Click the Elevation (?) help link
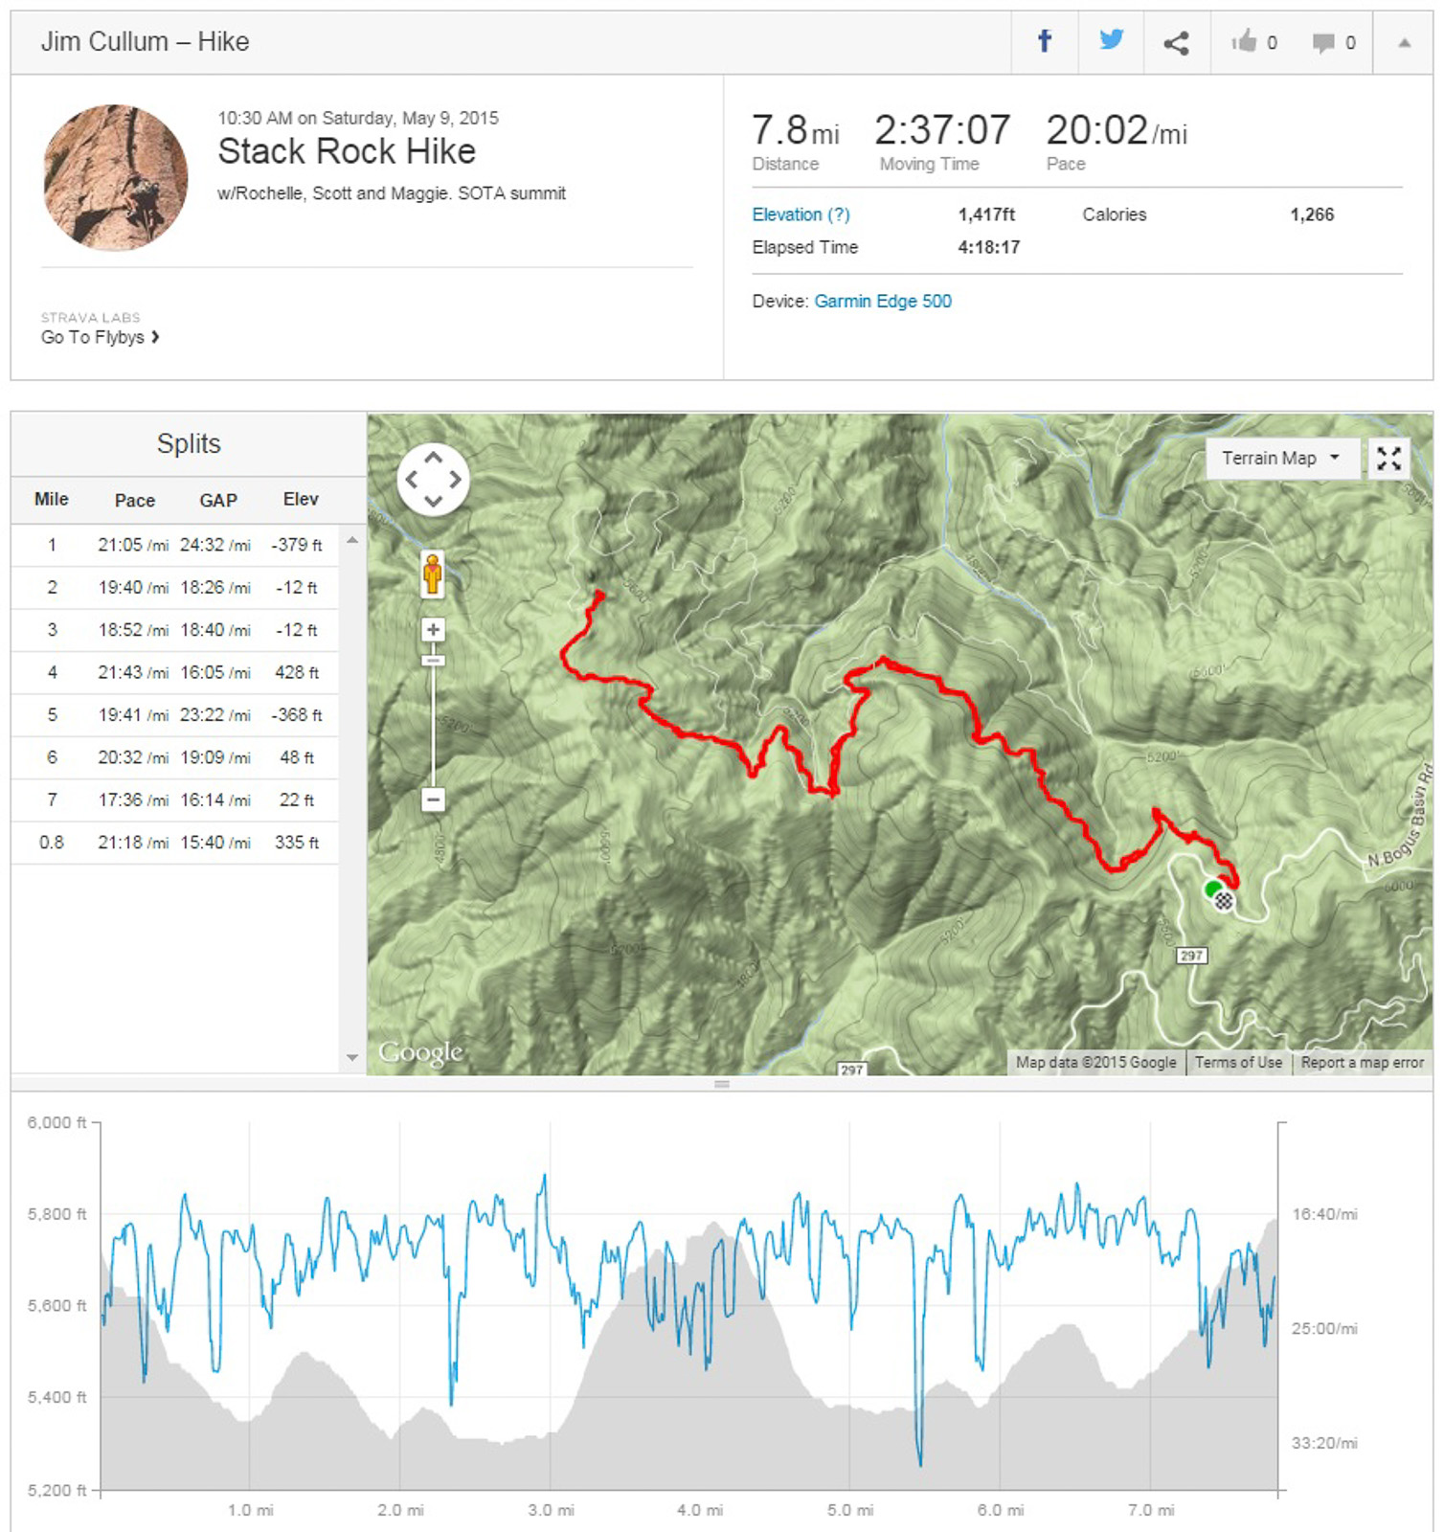 pos(801,214)
